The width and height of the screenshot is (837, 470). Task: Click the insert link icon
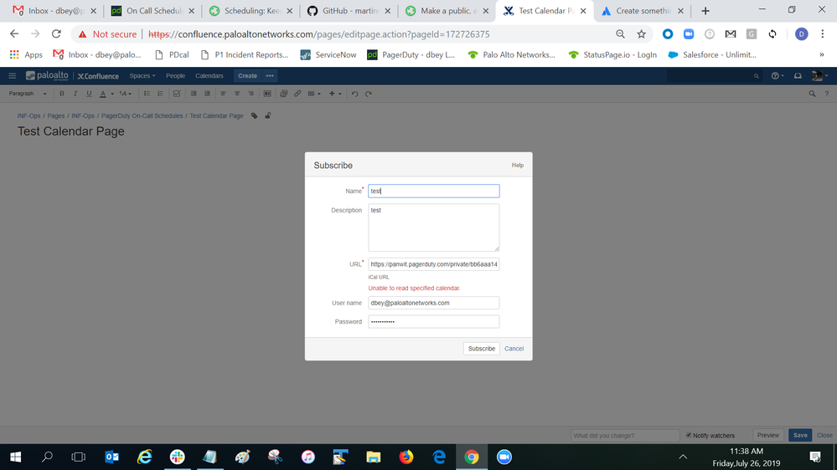click(297, 94)
